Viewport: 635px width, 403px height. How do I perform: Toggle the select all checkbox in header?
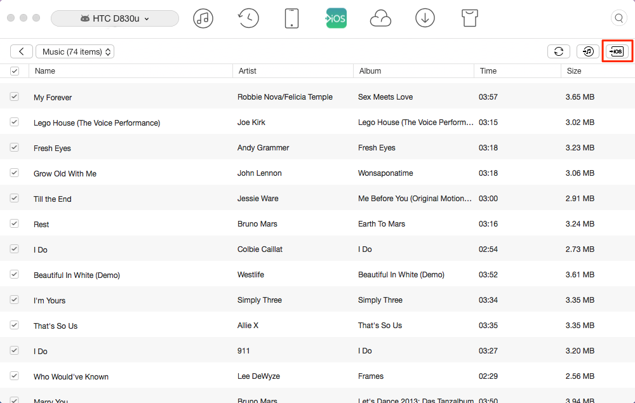(15, 71)
